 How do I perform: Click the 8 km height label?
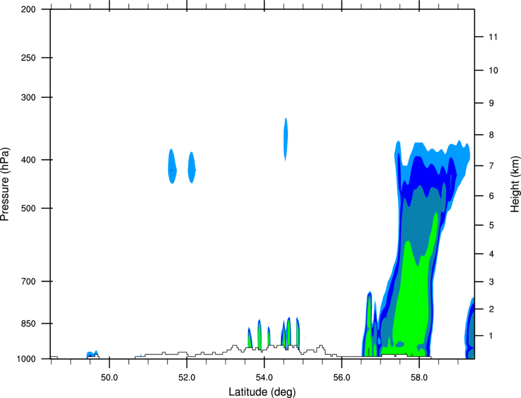coord(492,135)
